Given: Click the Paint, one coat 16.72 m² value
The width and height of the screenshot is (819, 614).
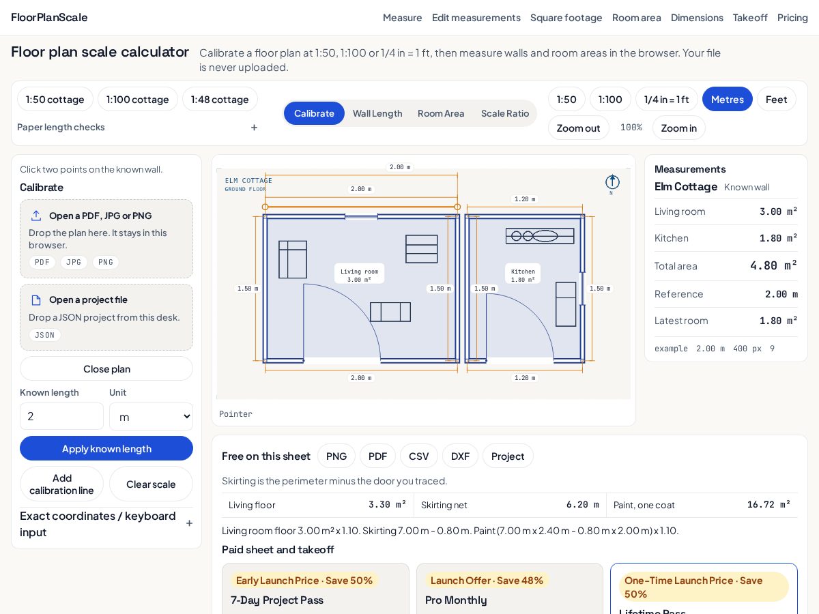Looking at the screenshot, I should pos(769,505).
